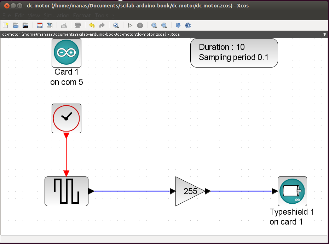Open a diagram file via folder icon
This screenshot has width=329, height=244.
(x=16, y=25)
